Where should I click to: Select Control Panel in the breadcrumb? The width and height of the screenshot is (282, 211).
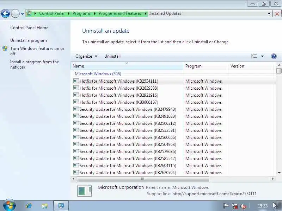52,13
